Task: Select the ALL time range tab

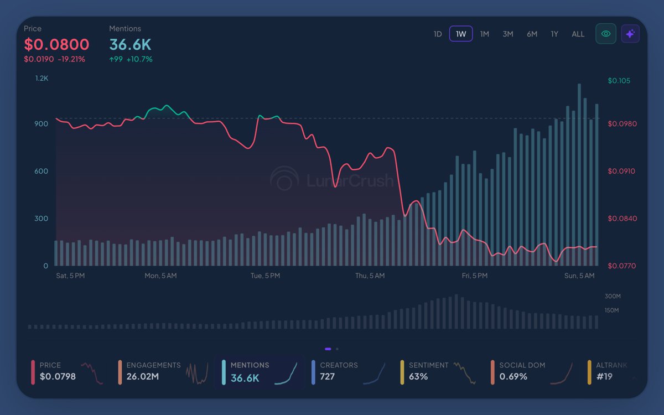Action: coord(578,34)
